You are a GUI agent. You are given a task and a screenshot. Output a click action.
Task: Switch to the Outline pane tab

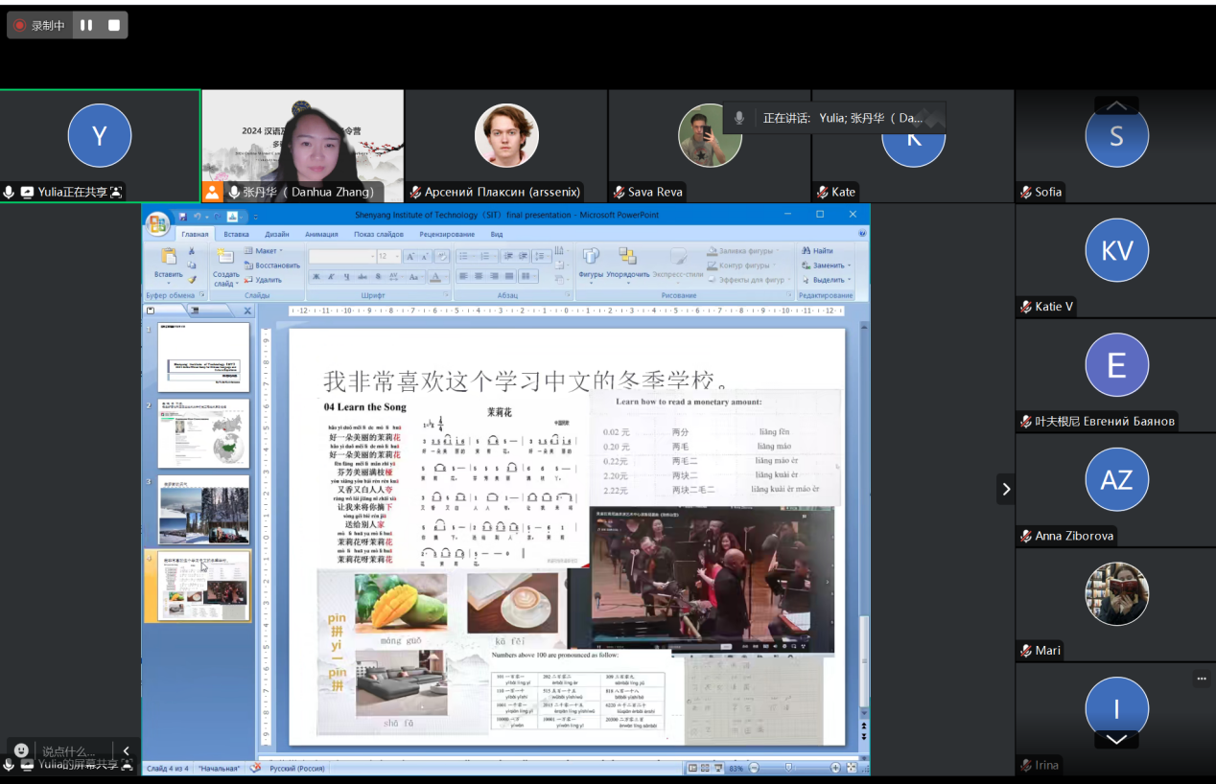196,311
